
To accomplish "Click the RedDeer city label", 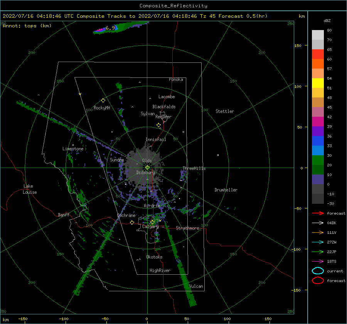I will 163,117.
